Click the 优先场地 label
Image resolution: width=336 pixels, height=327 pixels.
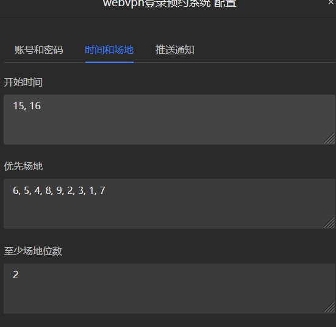pyautogui.click(x=23, y=166)
